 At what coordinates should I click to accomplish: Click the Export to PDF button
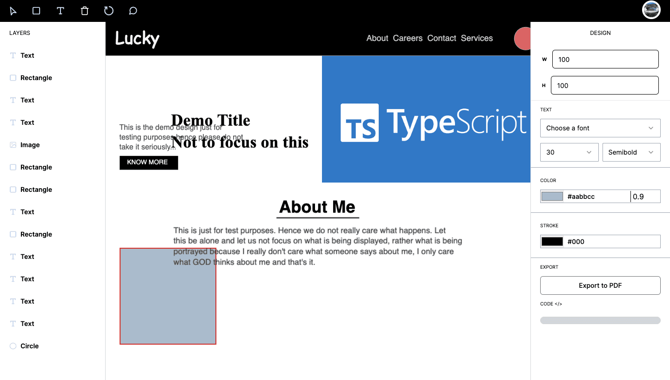click(600, 285)
